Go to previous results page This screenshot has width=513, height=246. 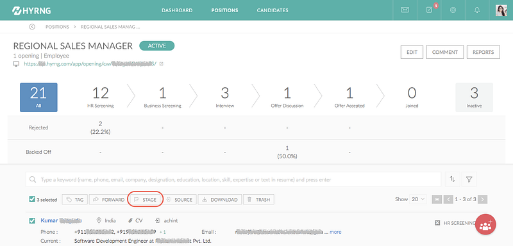(448, 199)
